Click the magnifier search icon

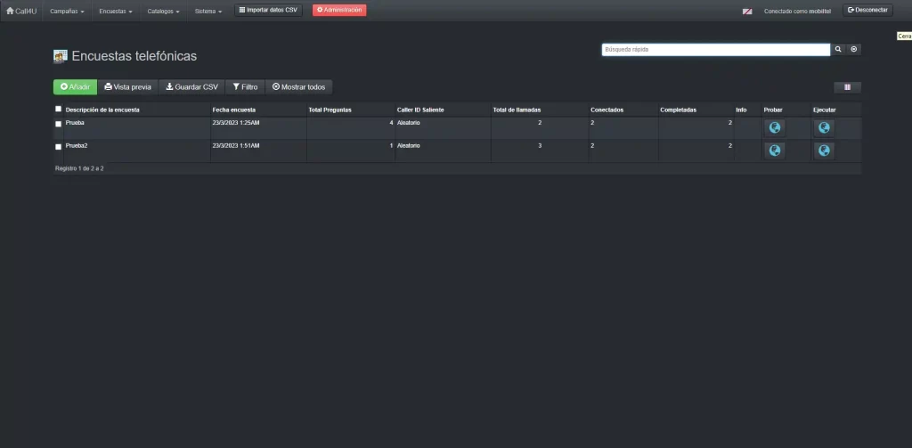point(838,50)
